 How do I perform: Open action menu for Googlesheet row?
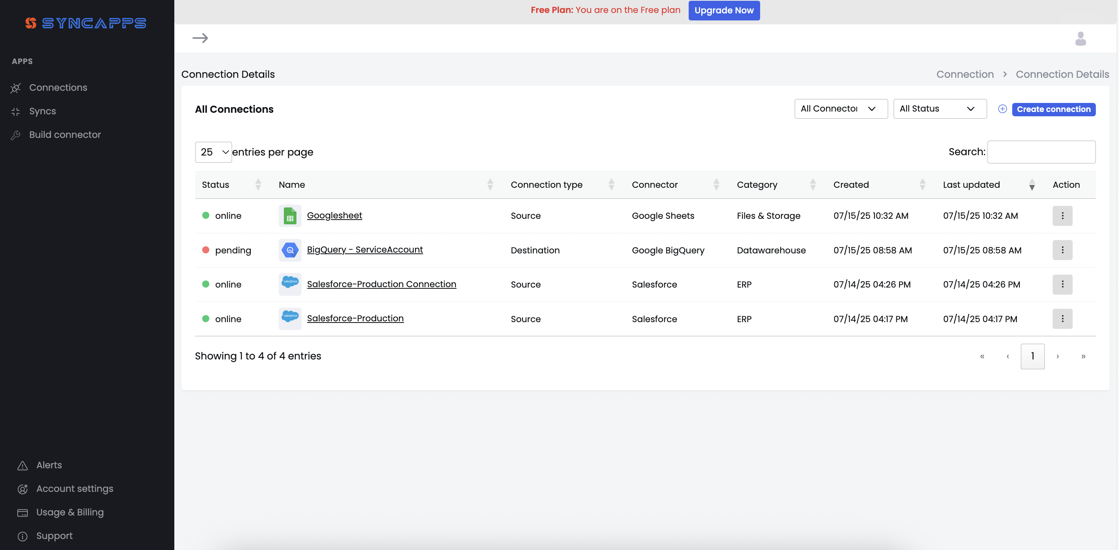(x=1062, y=216)
